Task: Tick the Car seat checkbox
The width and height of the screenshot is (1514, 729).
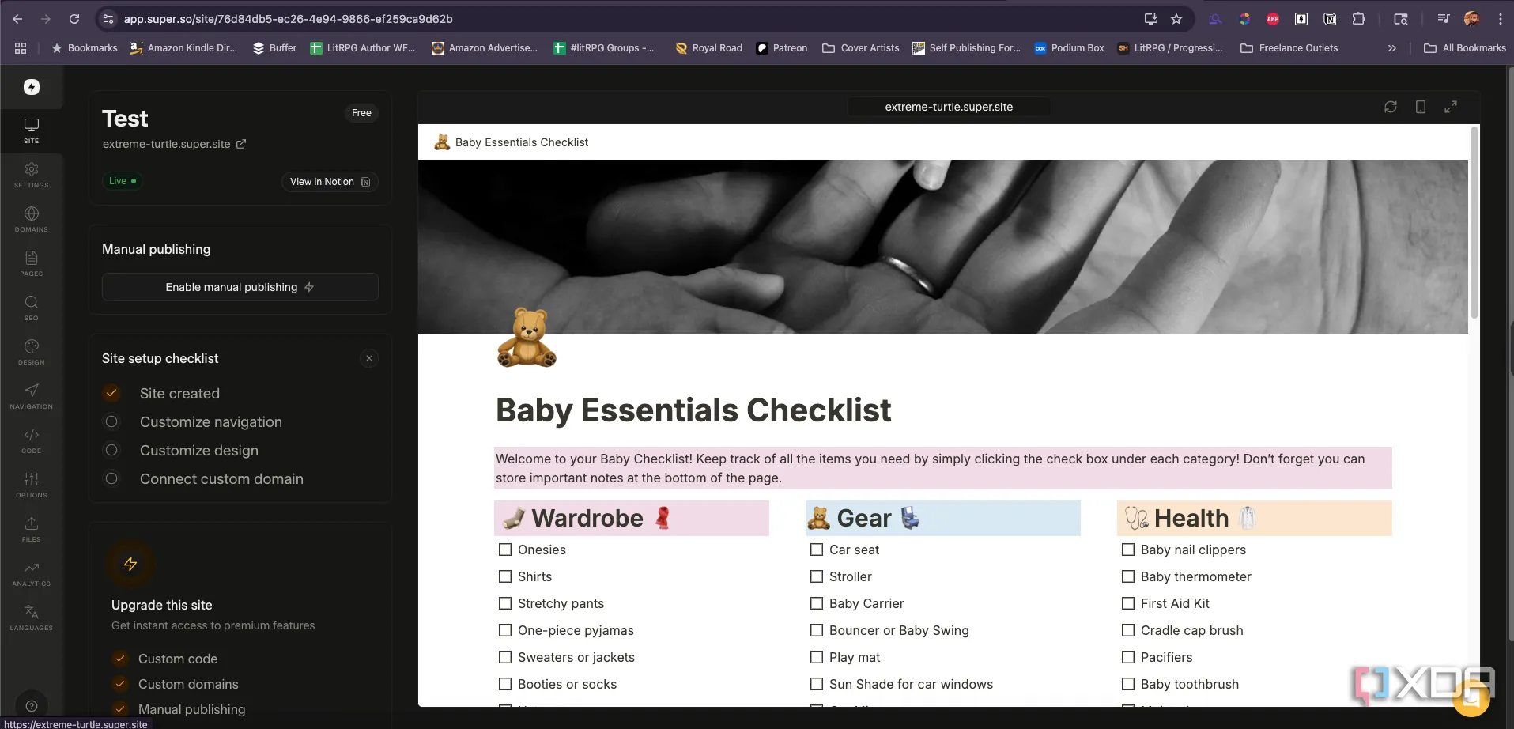Action: [817, 550]
